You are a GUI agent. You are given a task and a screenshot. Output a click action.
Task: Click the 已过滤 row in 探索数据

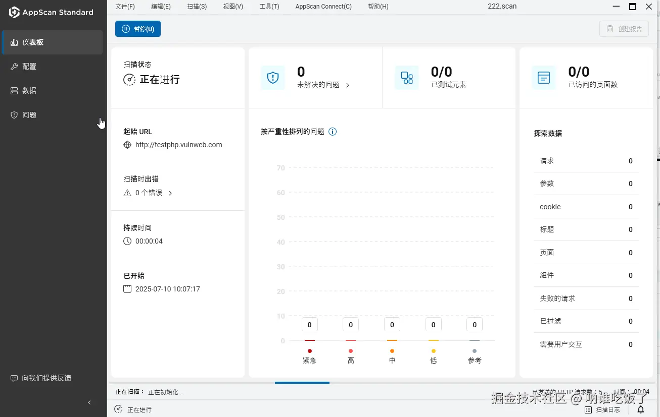(x=586, y=321)
